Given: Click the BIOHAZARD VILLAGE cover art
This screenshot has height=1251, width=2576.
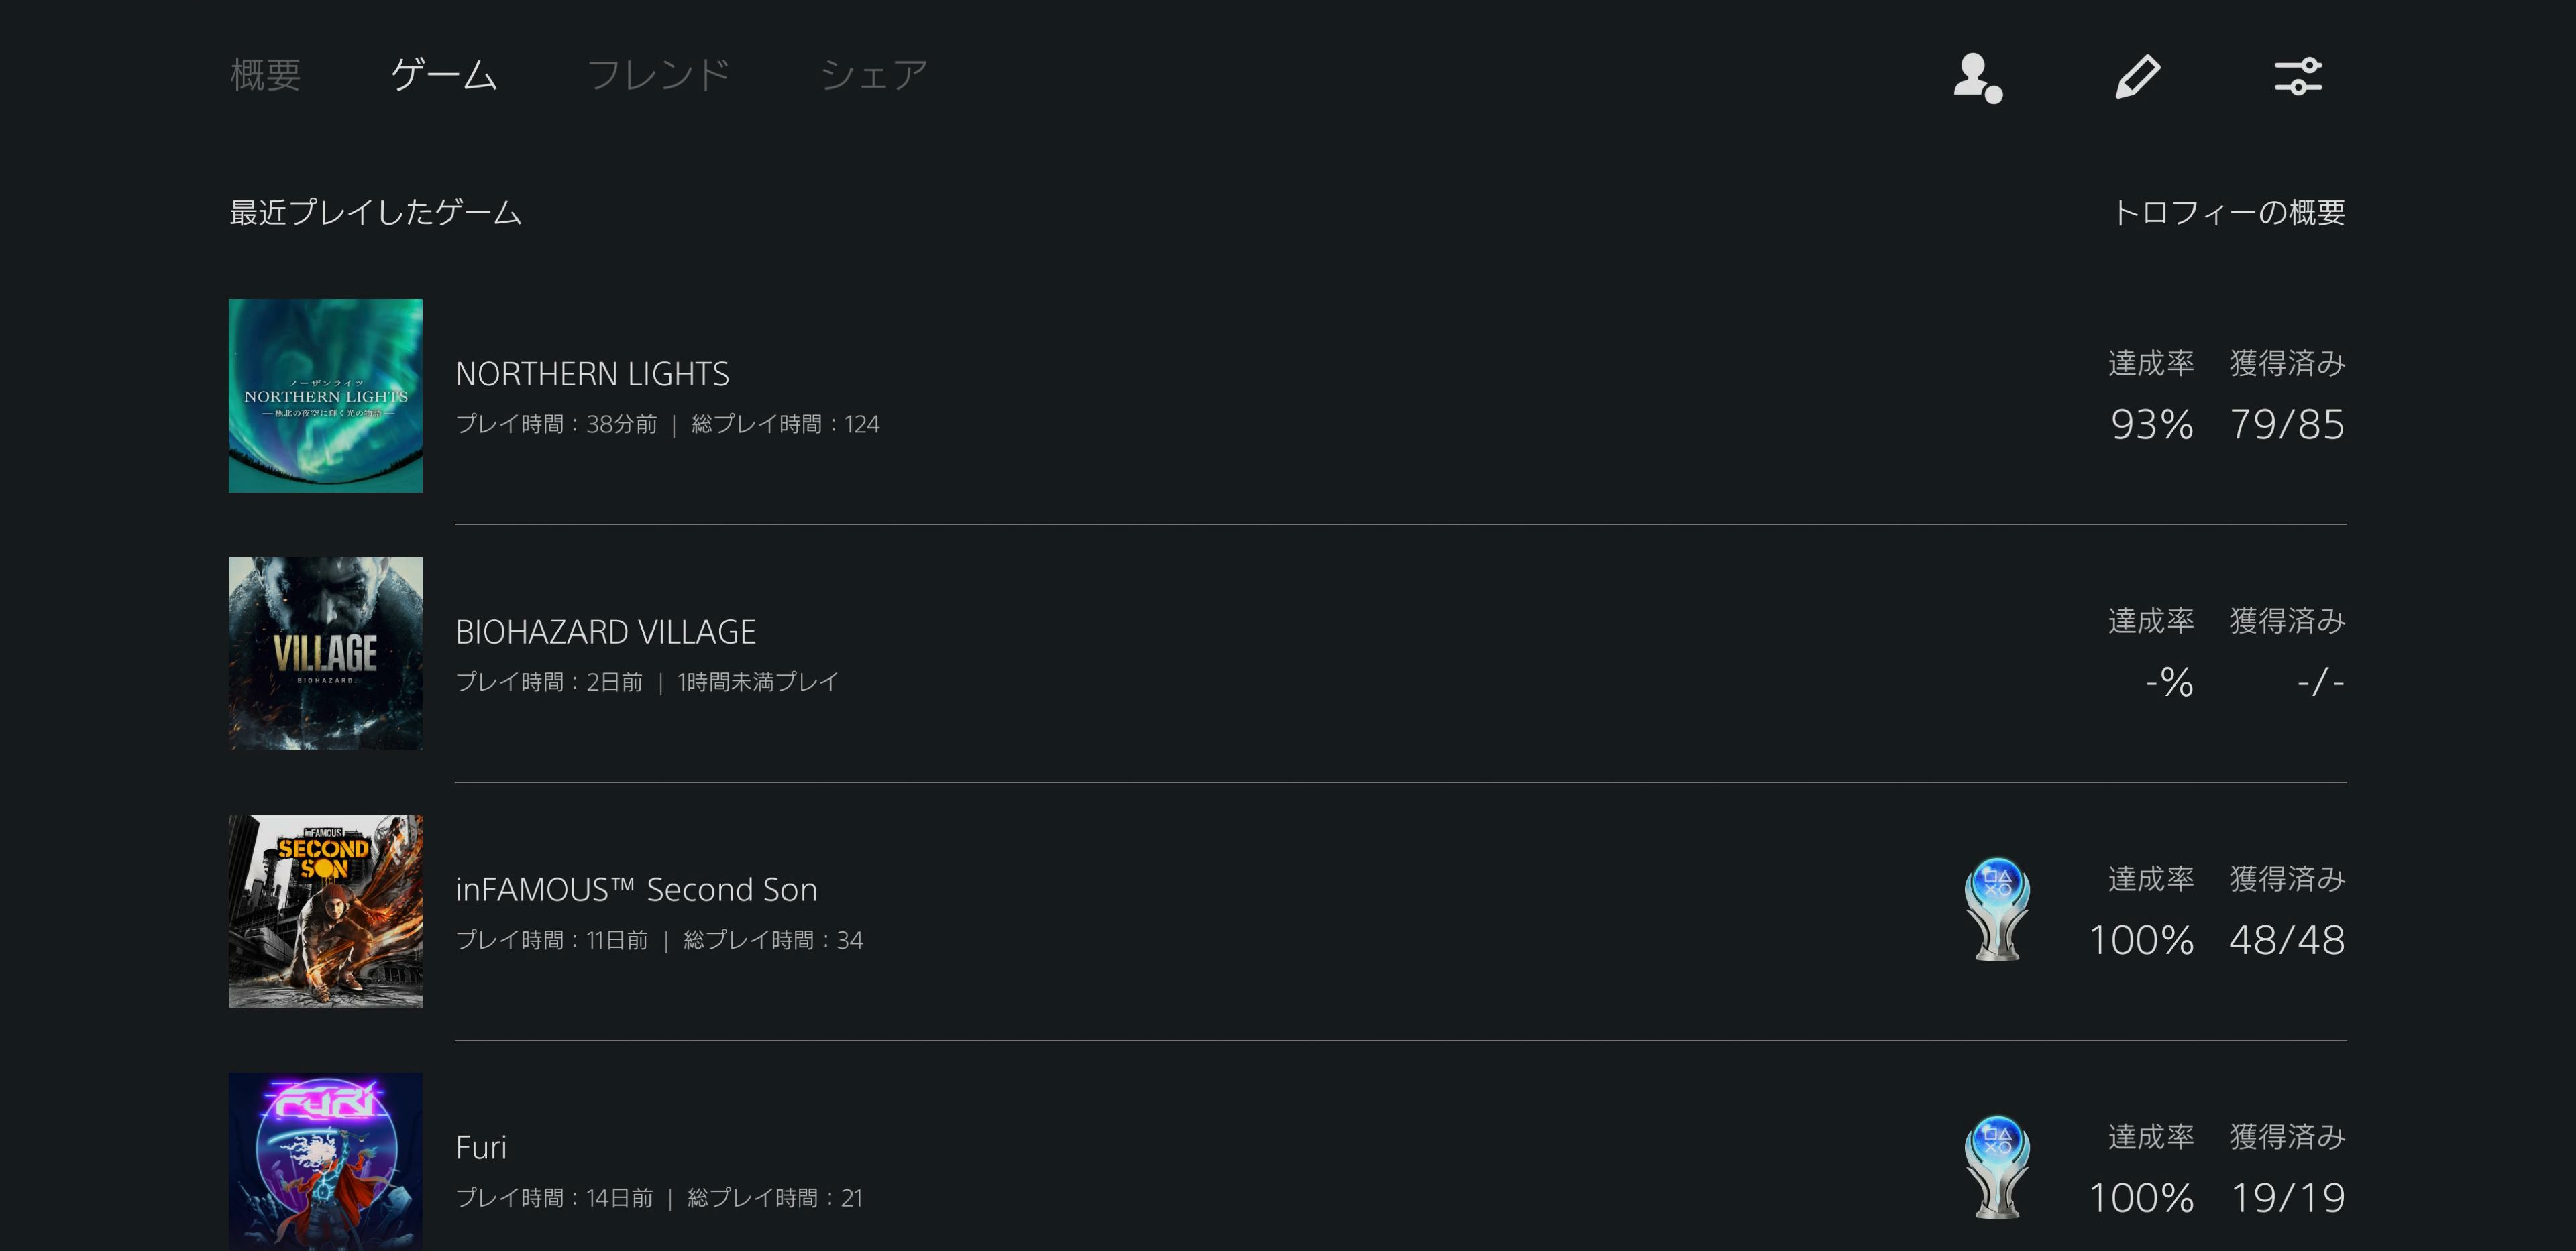Looking at the screenshot, I should click(x=325, y=654).
